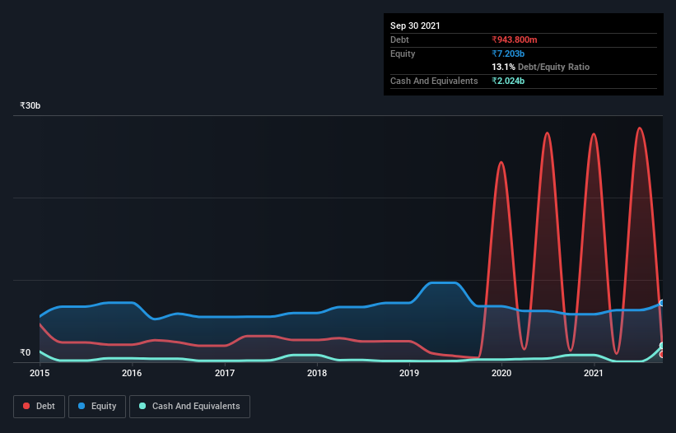
Task: Select the teal Cash endpoint marker
Action: (x=662, y=346)
